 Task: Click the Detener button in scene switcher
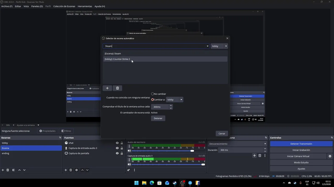158,118
